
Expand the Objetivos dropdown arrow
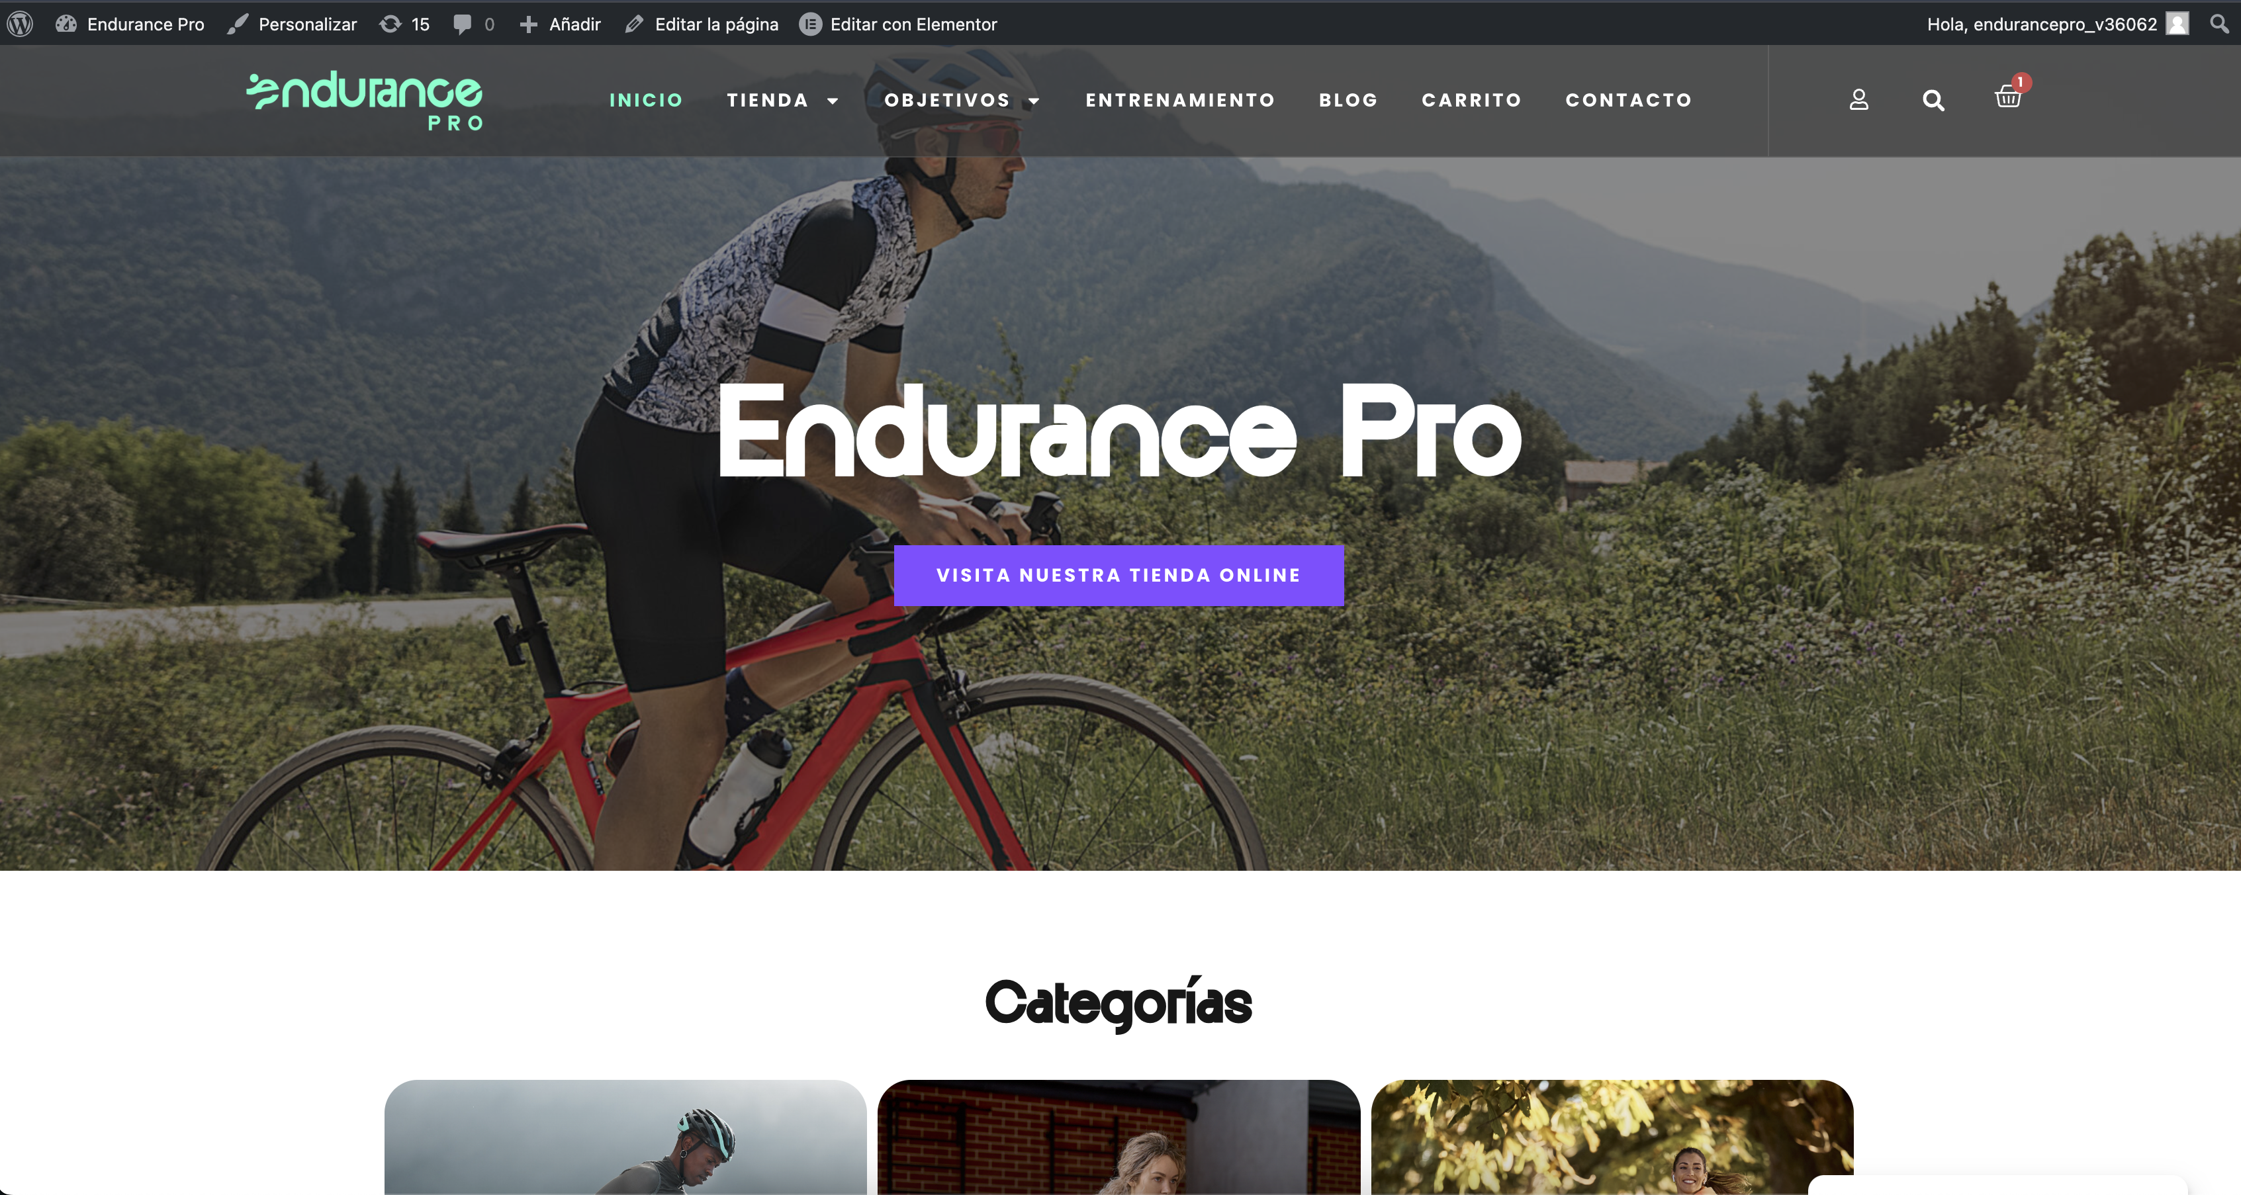pyautogui.click(x=1034, y=101)
